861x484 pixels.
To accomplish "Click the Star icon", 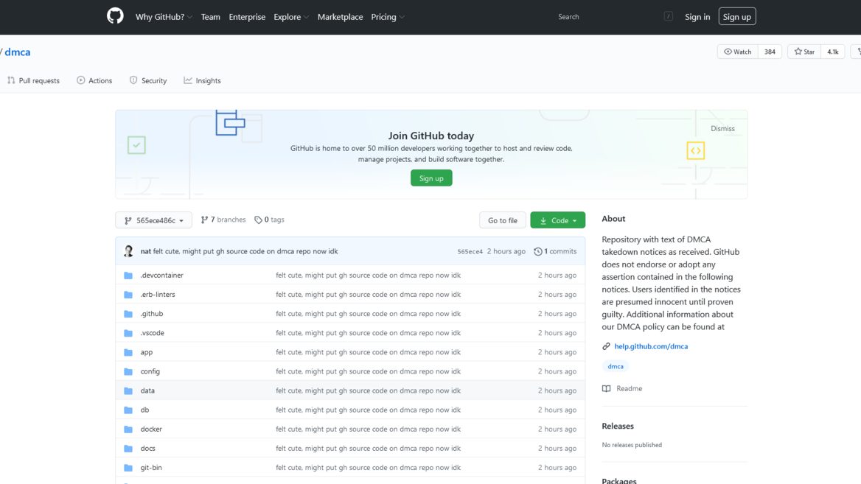I will 798,52.
